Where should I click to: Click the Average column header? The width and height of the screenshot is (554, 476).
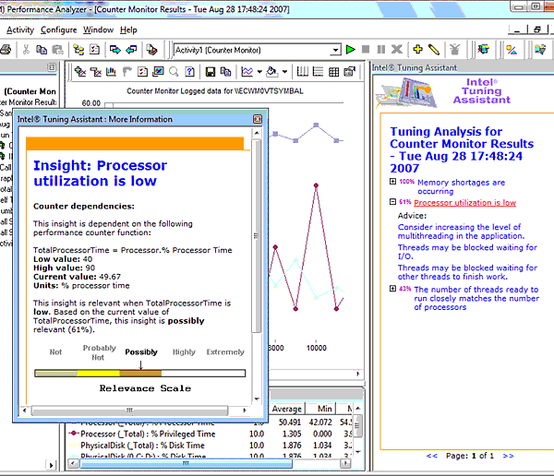(x=287, y=409)
